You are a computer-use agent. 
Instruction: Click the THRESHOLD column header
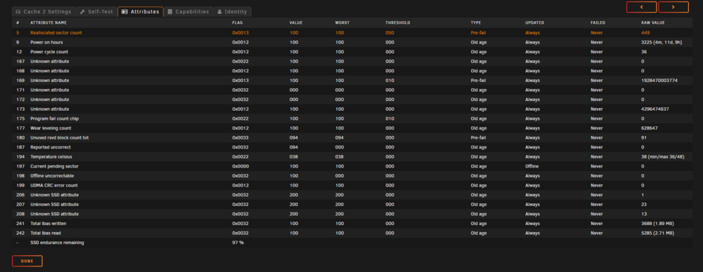[x=398, y=22]
